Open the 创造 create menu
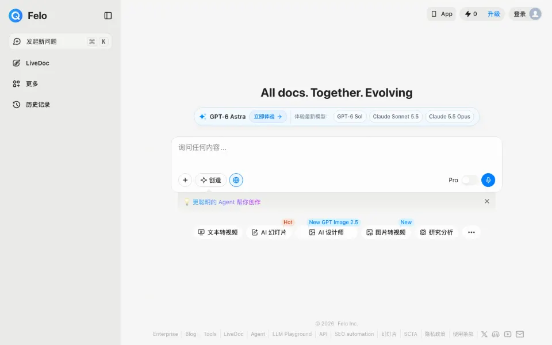The width and height of the screenshot is (552, 345). point(210,180)
